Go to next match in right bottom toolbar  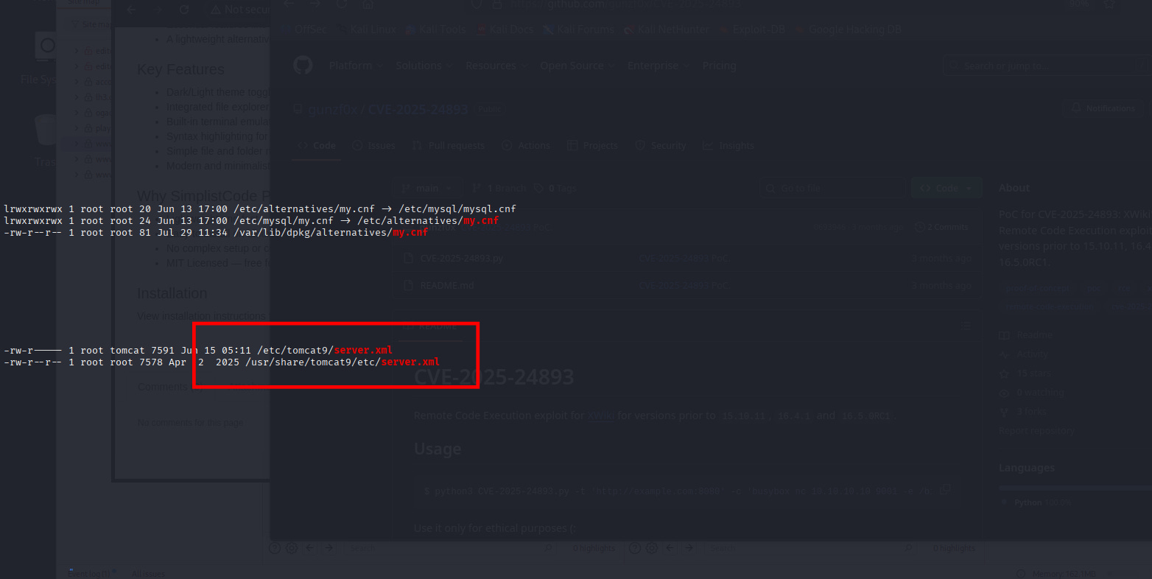point(689,548)
